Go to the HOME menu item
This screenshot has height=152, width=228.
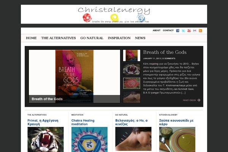[x=31, y=38]
